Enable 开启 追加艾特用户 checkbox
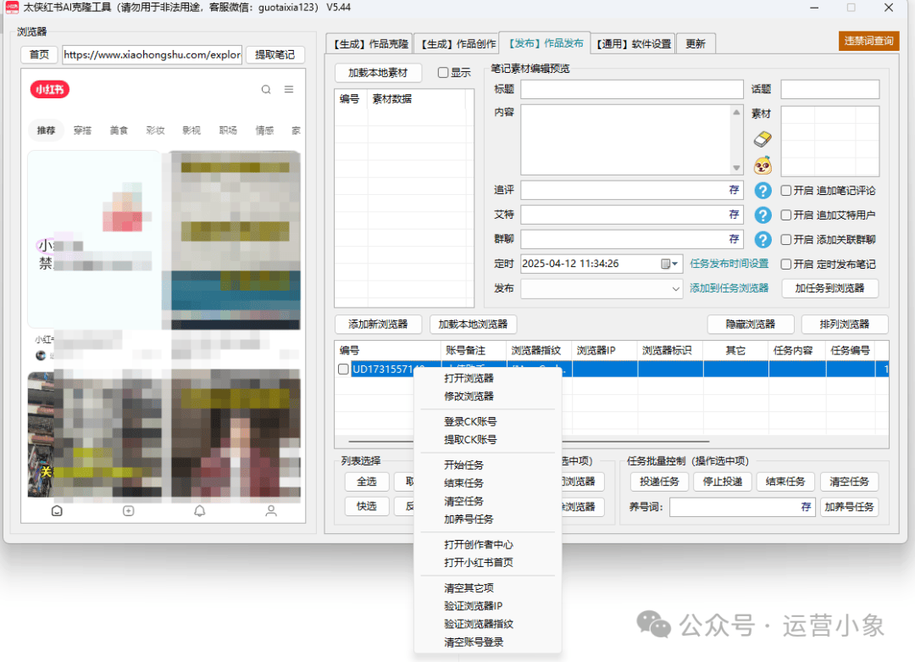Screen dimensions: 915x662 786,214
